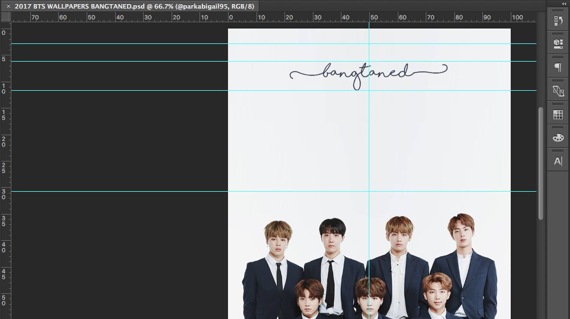Click the vertical scrollbar thumb
Image resolution: width=570 pixels, height=319 pixels.
click(x=541, y=163)
